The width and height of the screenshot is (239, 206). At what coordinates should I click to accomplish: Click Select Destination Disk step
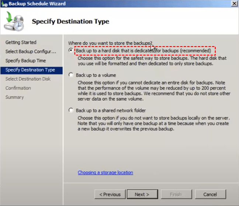click(x=28, y=79)
